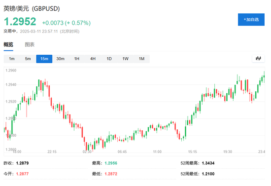The height and width of the screenshot is (186, 271).
Task: Select the 1D timeframe
Action: (x=109, y=59)
